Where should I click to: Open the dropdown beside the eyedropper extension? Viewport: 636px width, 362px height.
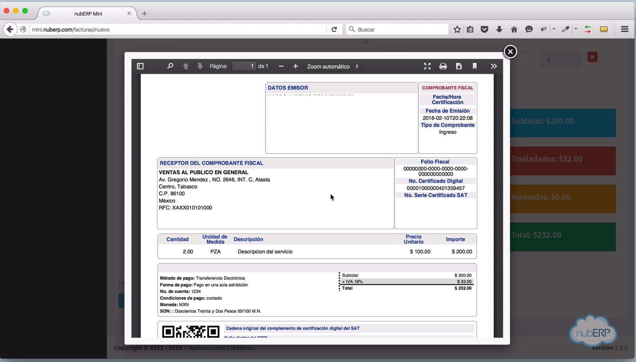click(x=575, y=29)
